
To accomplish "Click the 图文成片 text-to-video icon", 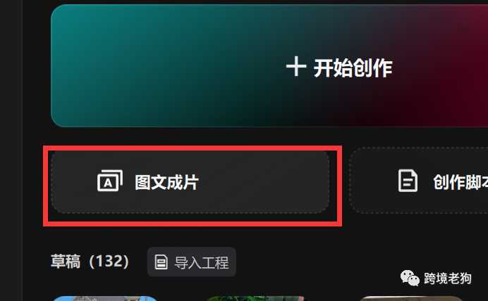I will 110,181.
